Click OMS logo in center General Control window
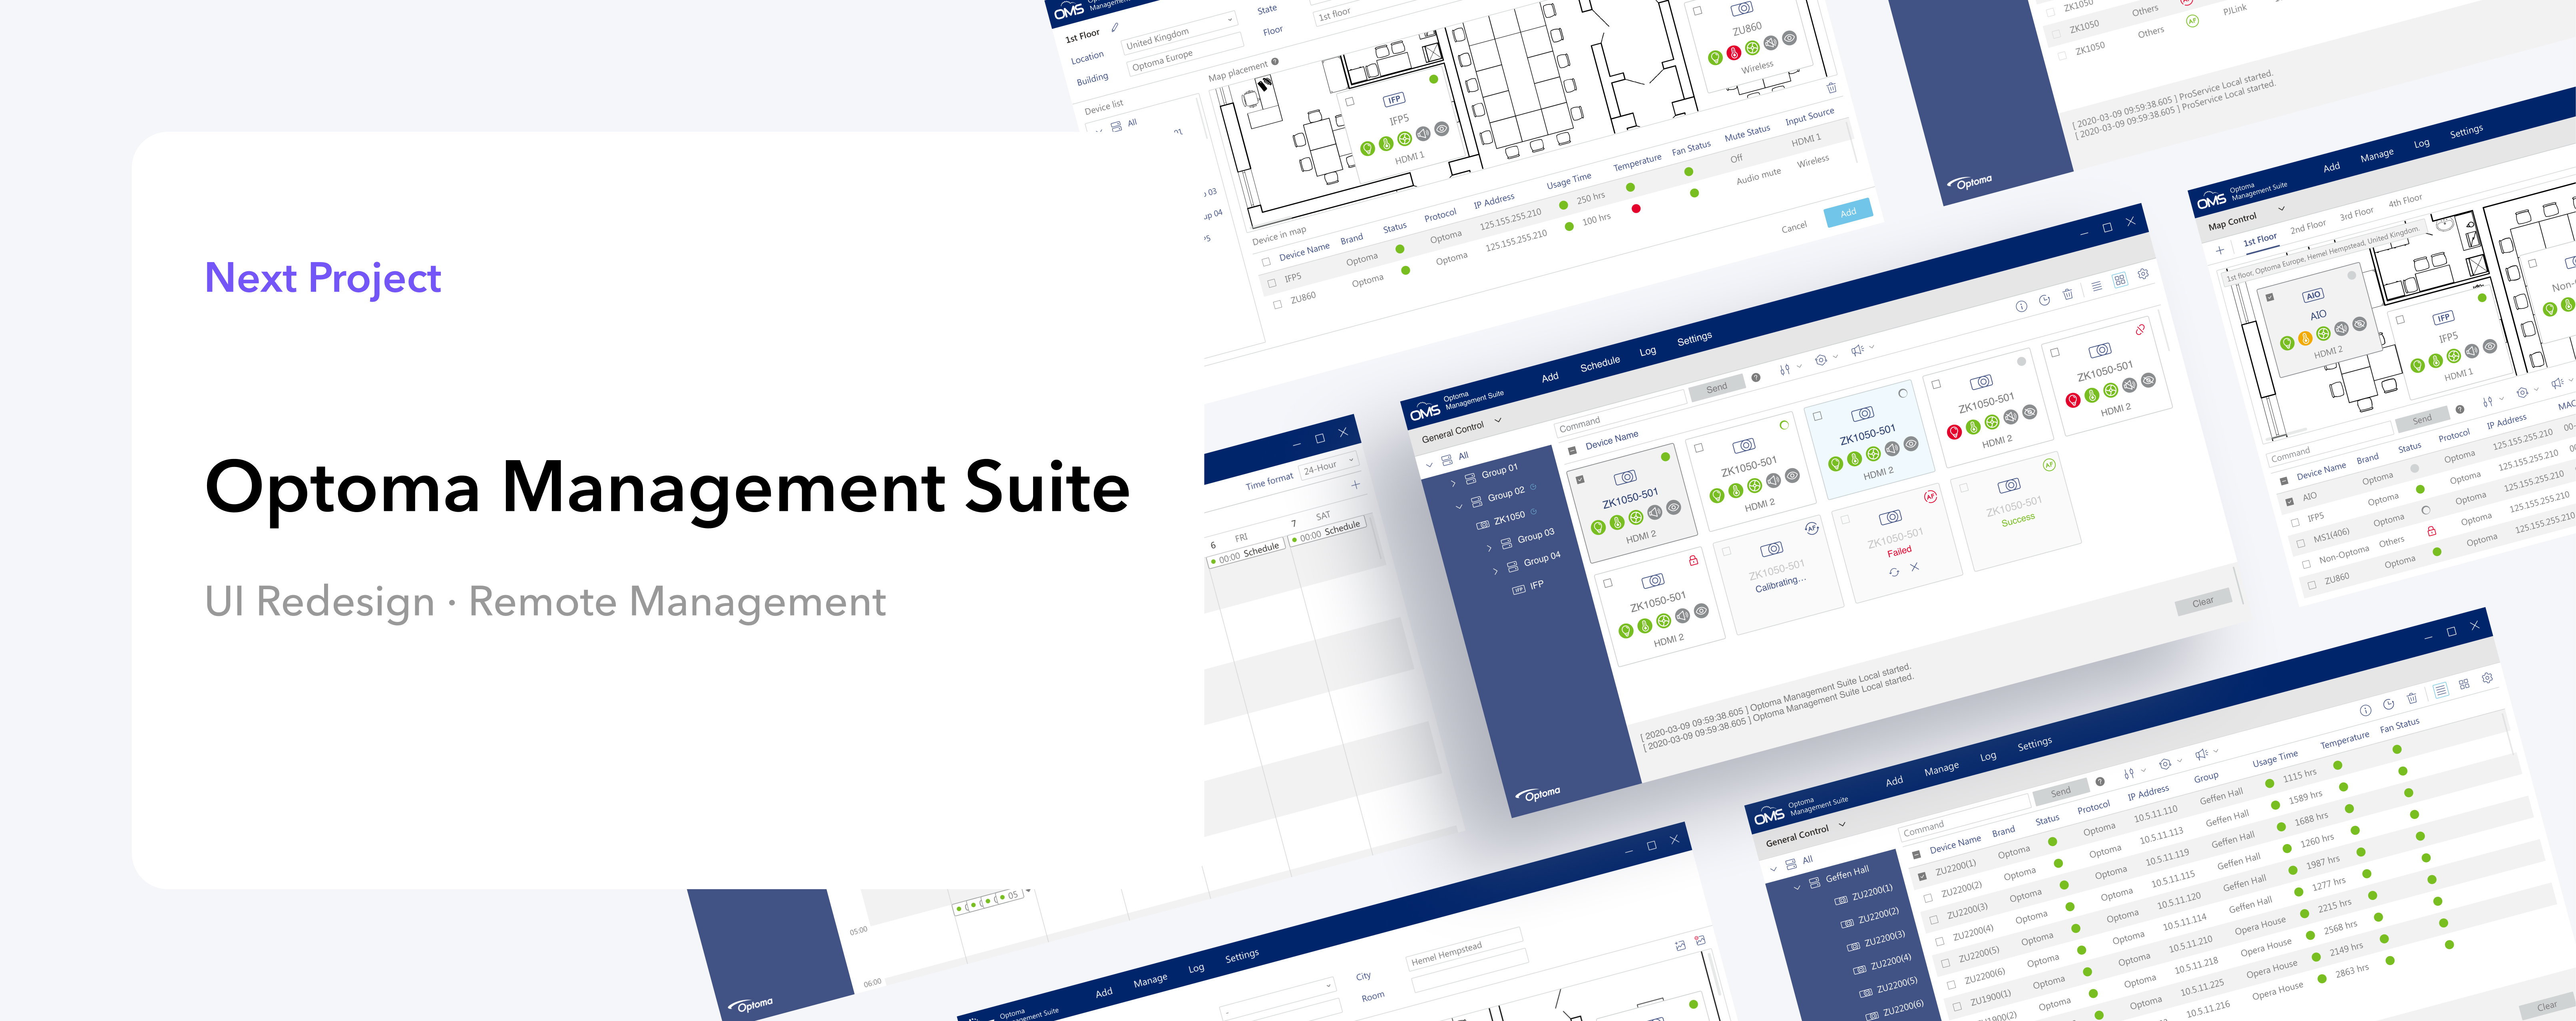This screenshot has width=2576, height=1021. [x=1425, y=412]
